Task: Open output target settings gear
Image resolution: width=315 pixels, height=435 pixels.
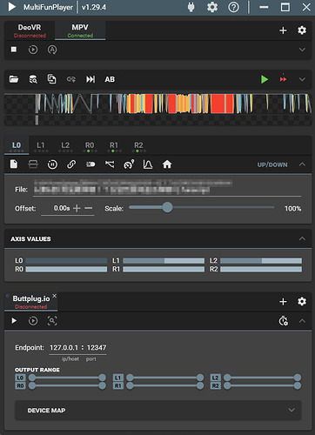Action: click(x=302, y=302)
